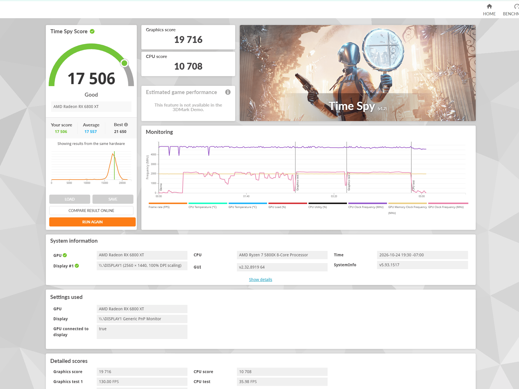
Task: Click the AMD Radeon RX 6800 XT label under Good
Action: pos(91,107)
